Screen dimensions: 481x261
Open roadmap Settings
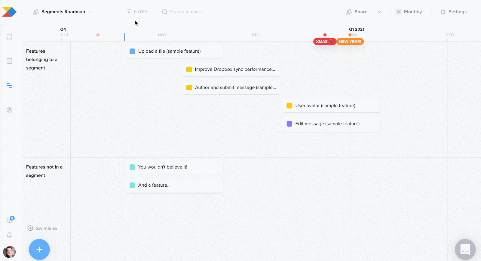(453, 12)
